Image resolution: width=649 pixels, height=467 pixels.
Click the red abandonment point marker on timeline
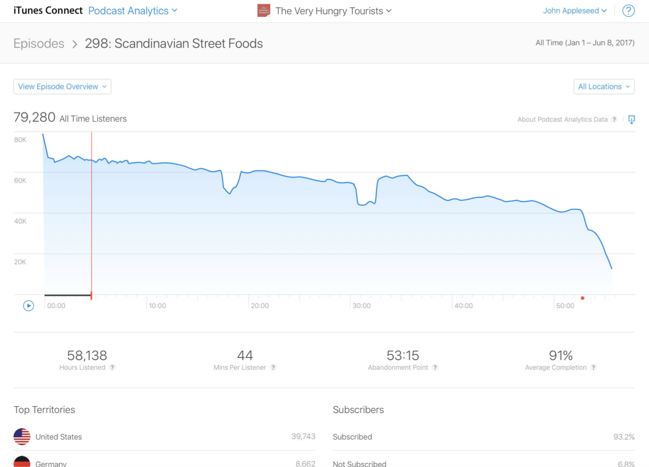coord(582,298)
